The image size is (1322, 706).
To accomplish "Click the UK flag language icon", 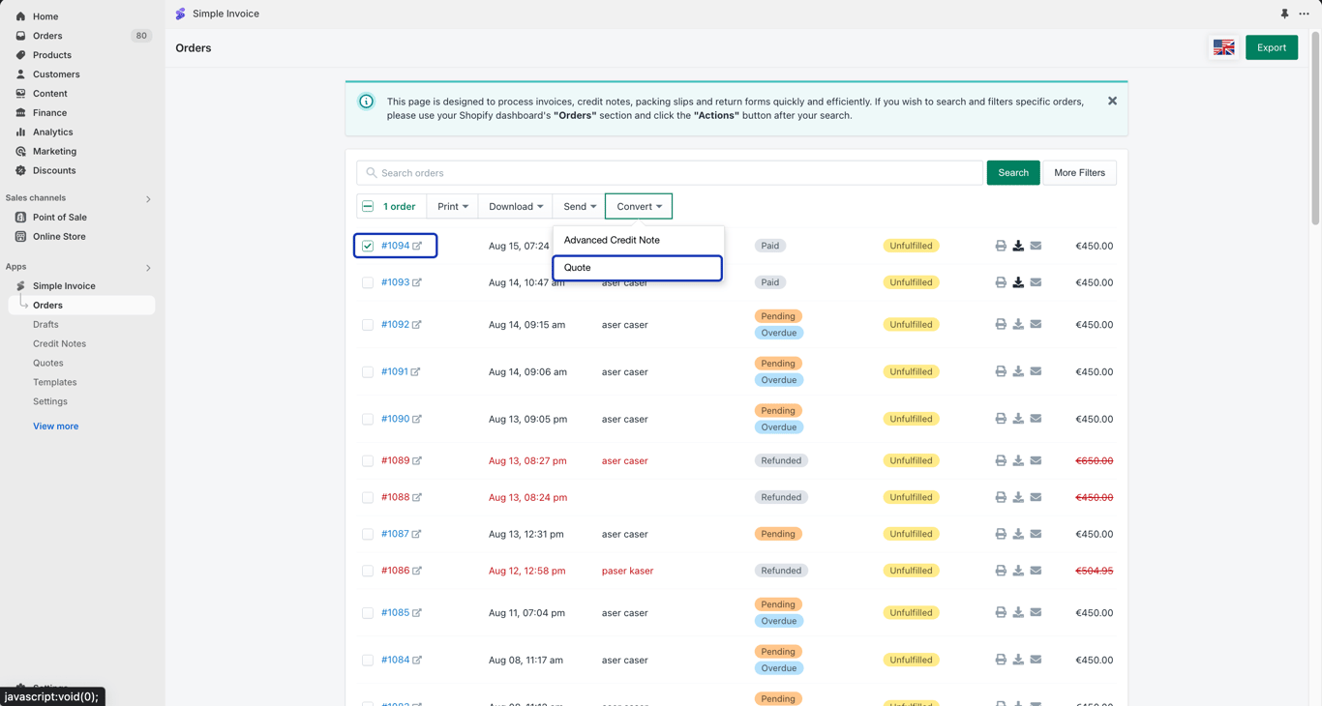I will [x=1223, y=47].
